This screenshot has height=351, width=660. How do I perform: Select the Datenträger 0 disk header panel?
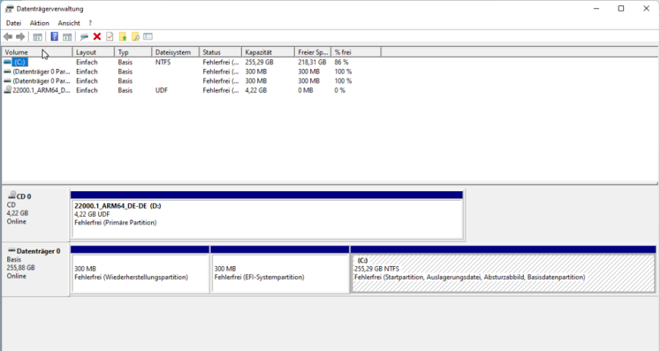[x=36, y=270]
